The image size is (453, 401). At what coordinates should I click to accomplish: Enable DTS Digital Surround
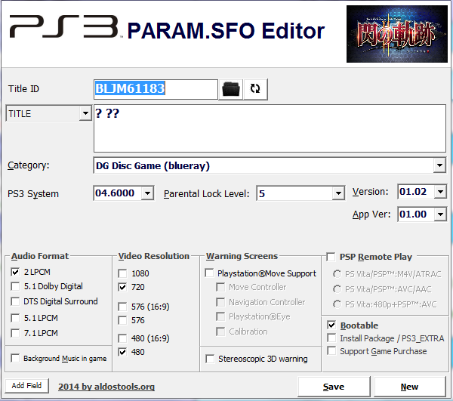coord(15,301)
